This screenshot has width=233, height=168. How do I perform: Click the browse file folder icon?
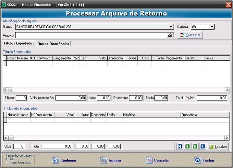click(170, 35)
